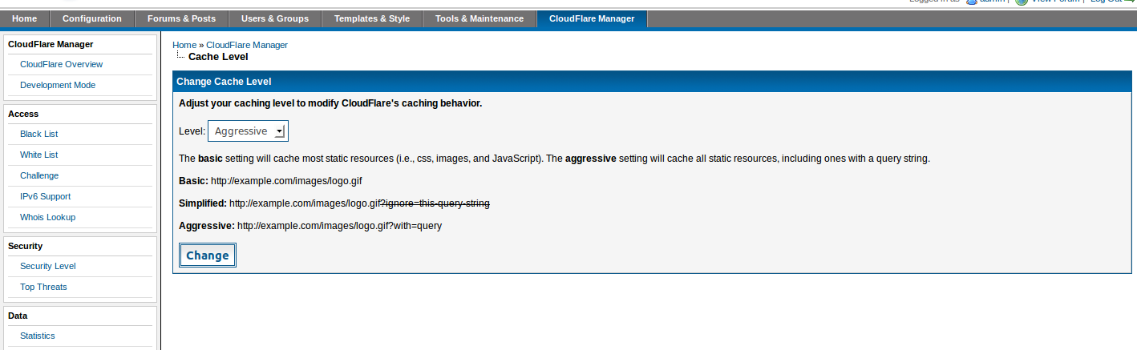The width and height of the screenshot is (1137, 350).
Task: Select the Templates & Style tab
Action: pos(372,18)
